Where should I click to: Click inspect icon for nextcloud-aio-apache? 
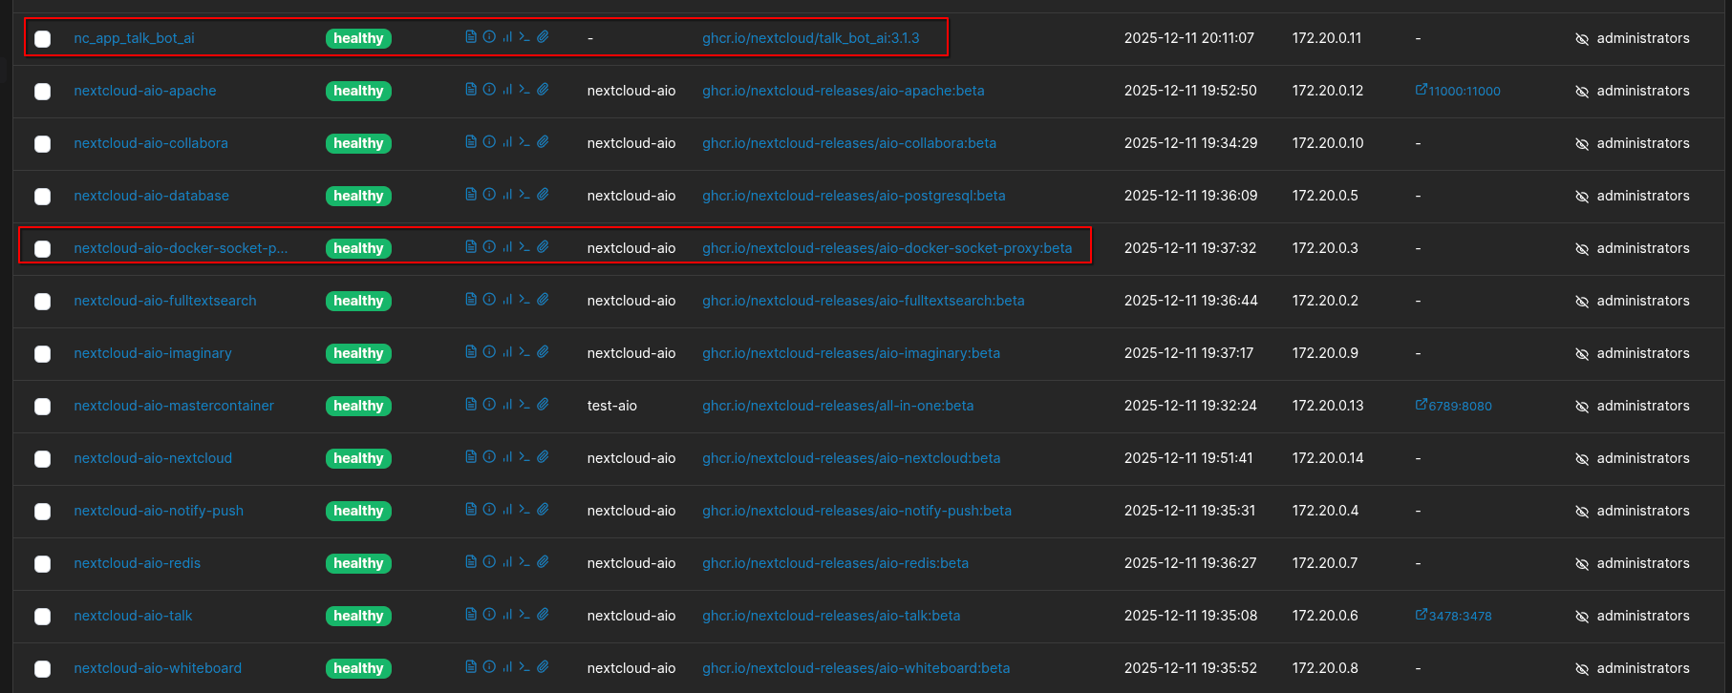[489, 90]
